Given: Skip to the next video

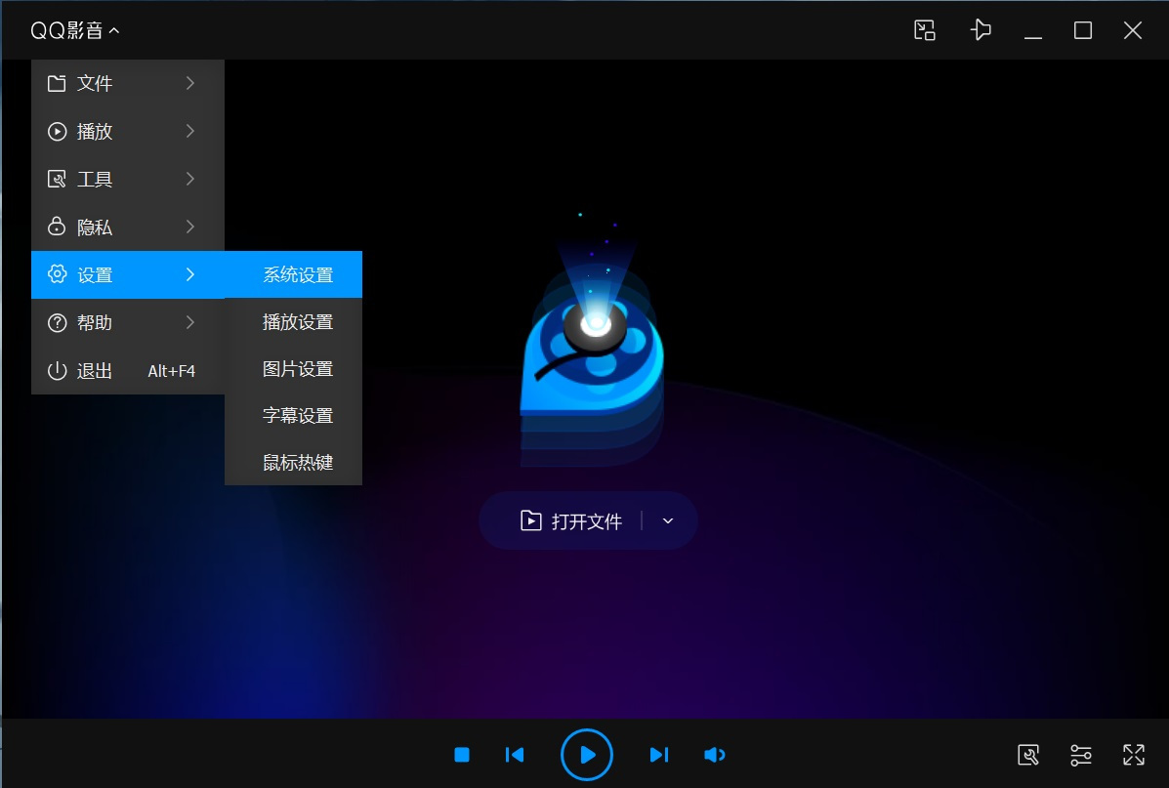Looking at the screenshot, I should click(x=658, y=755).
